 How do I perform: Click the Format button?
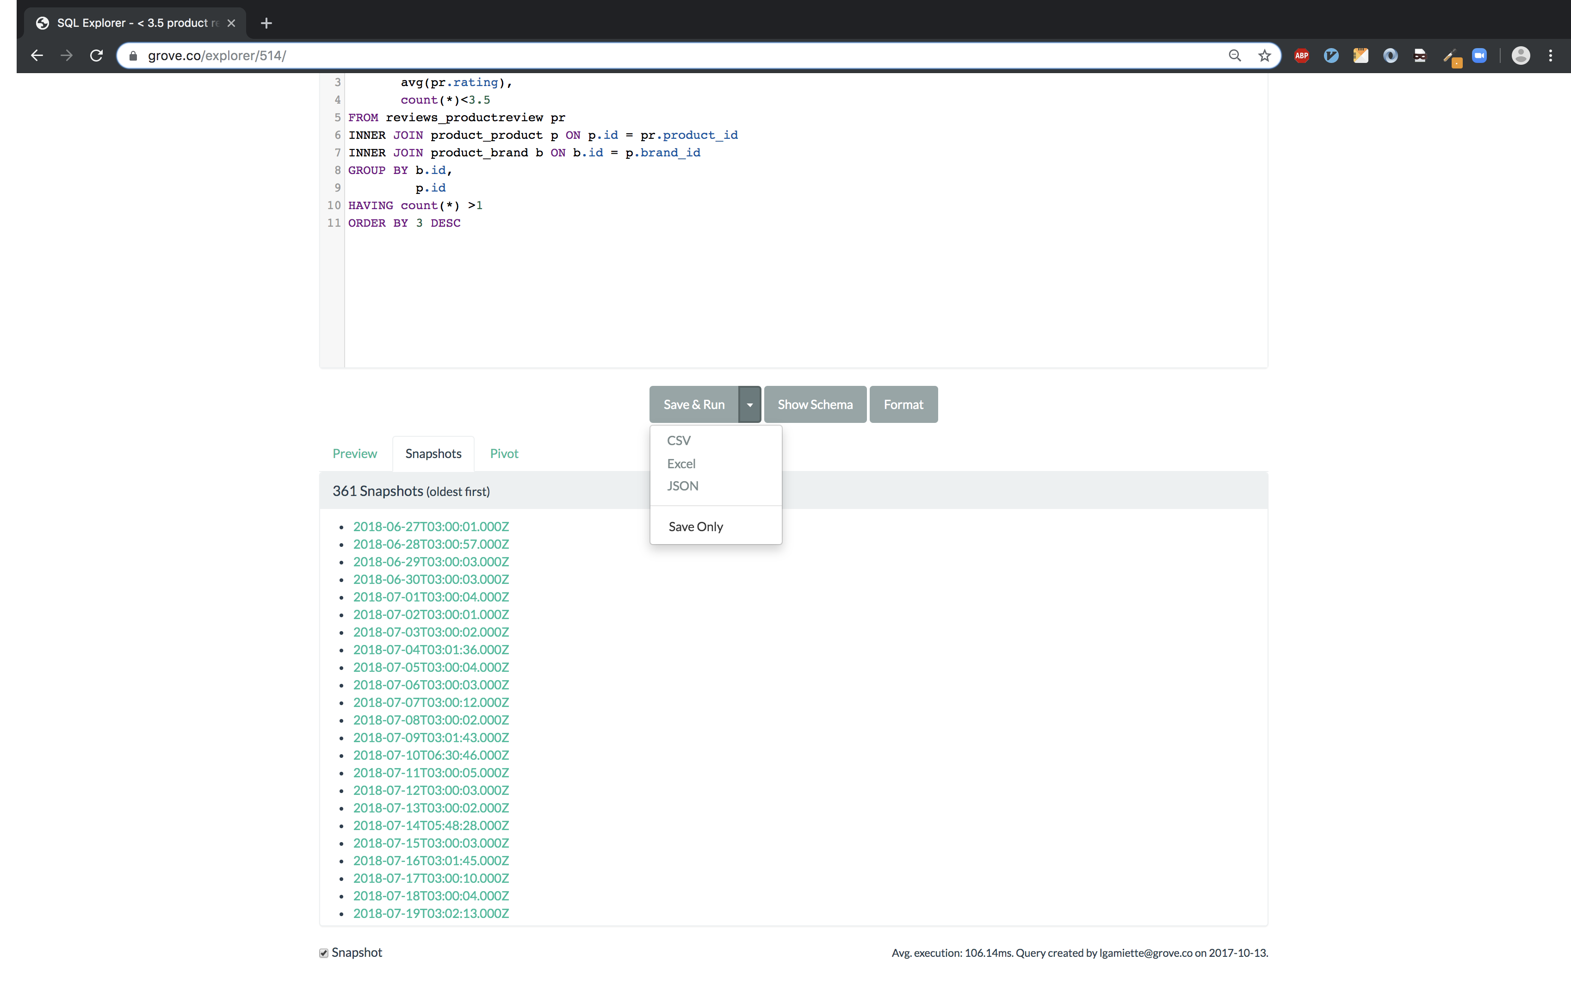(x=904, y=403)
